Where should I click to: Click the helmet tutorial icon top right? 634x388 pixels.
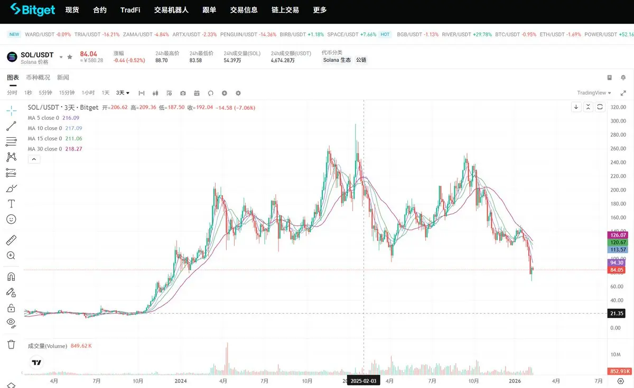623,78
